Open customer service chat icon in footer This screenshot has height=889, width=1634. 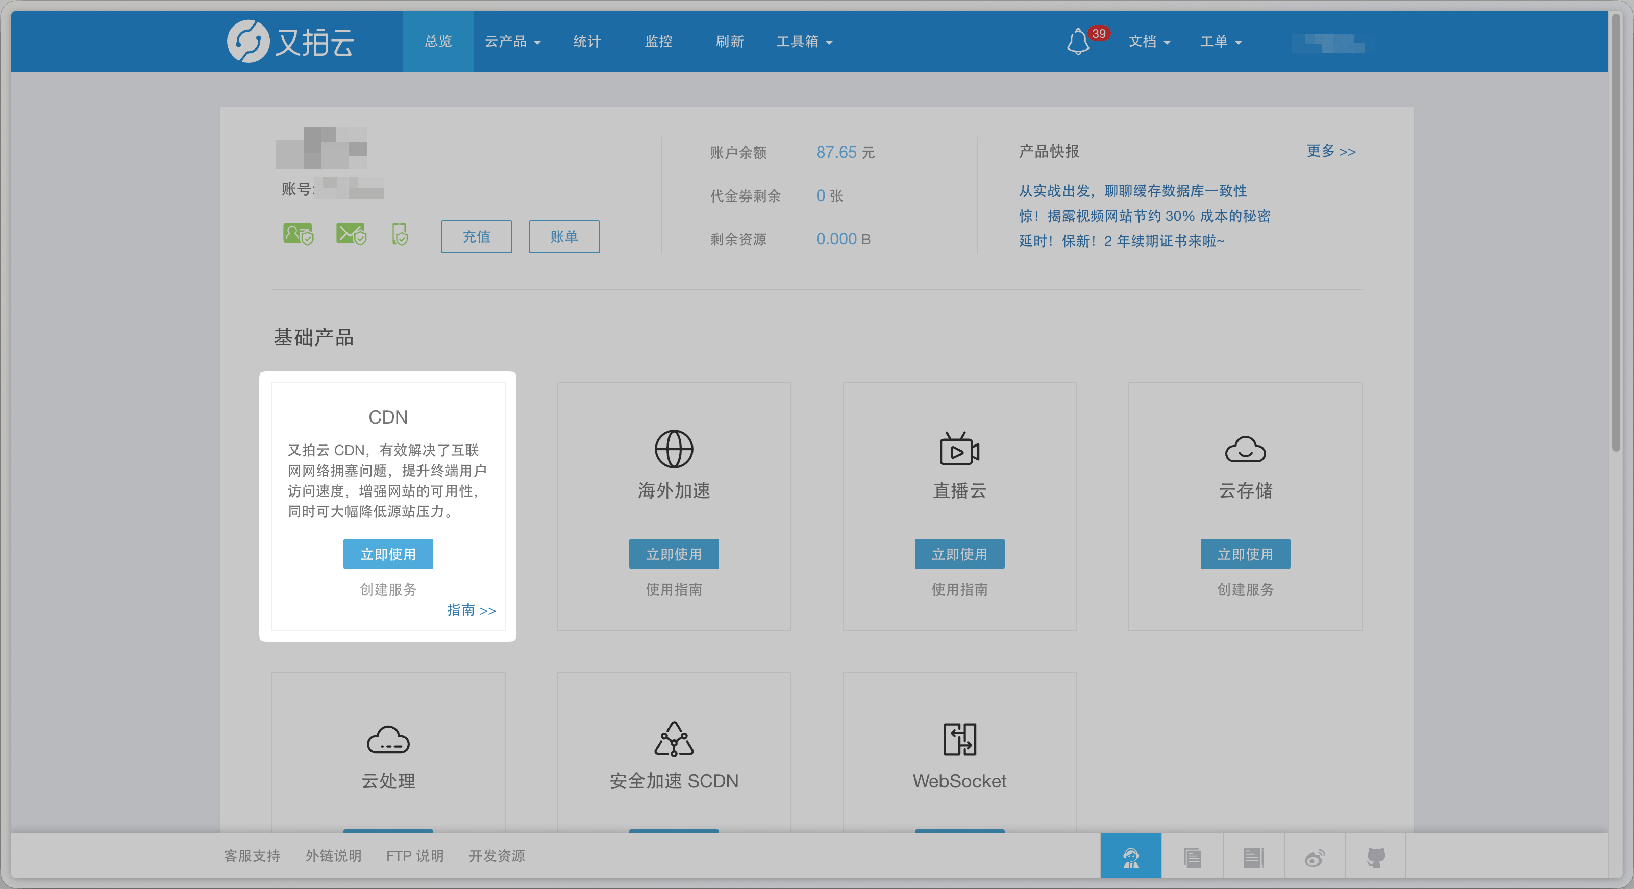pyautogui.click(x=1131, y=857)
